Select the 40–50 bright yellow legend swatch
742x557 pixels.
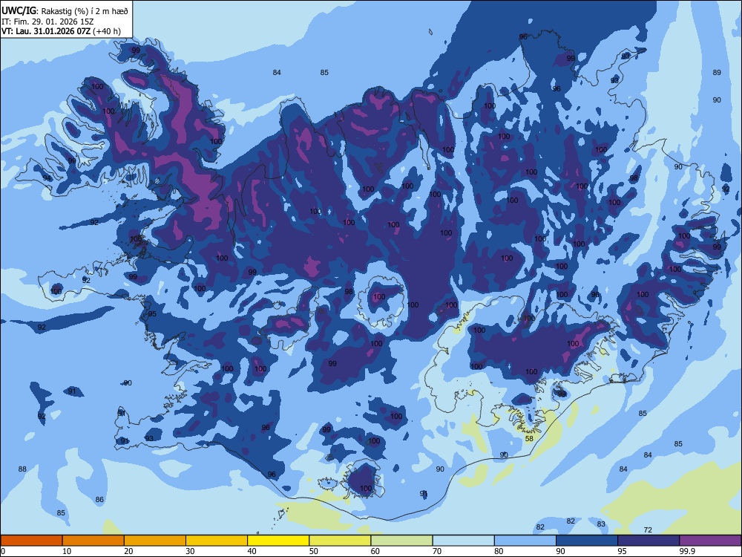point(278,541)
